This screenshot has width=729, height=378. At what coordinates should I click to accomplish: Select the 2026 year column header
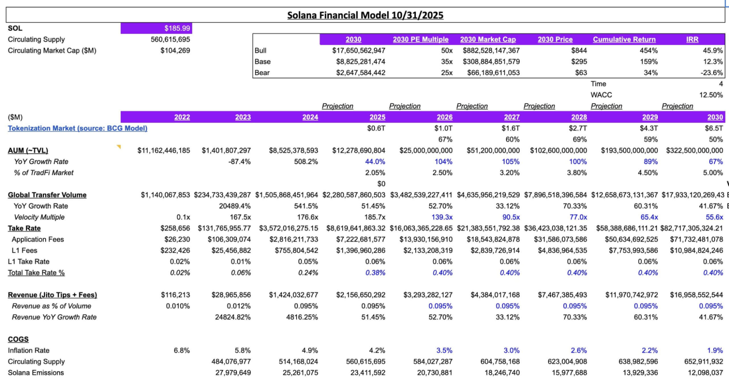[x=444, y=117]
